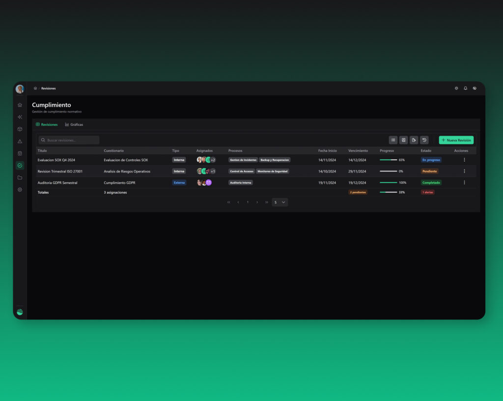The image size is (503, 401).
Task: Click the history clock toolbar icon
Action: (424, 140)
